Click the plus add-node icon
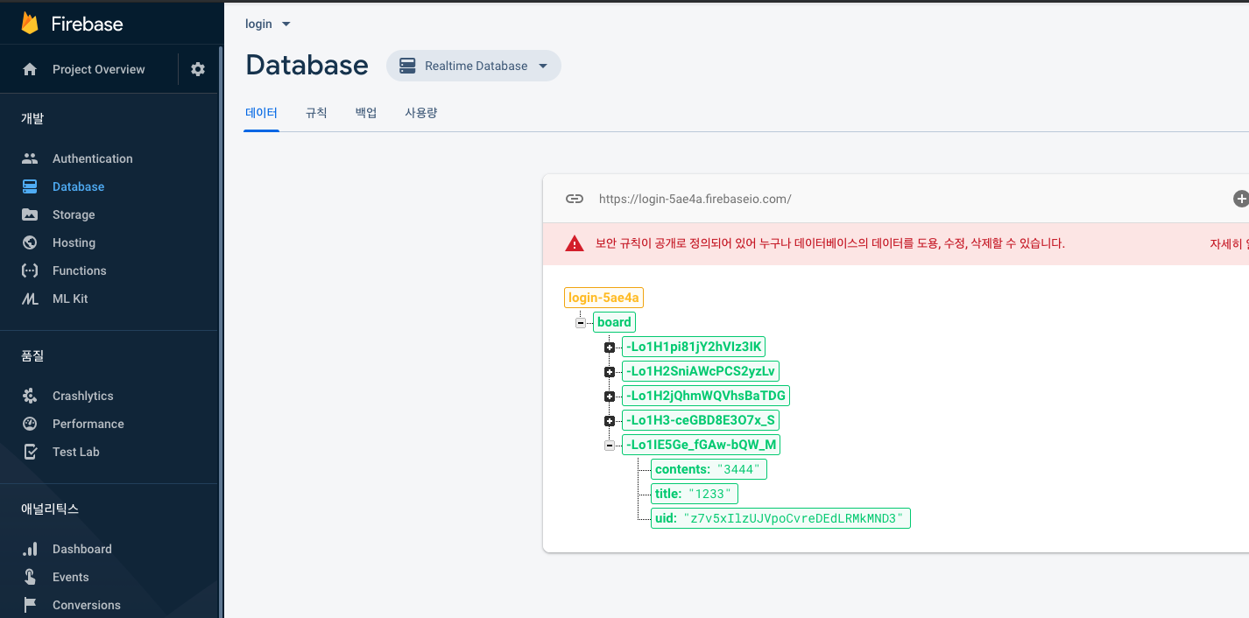The image size is (1249, 618). coord(1240,199)
